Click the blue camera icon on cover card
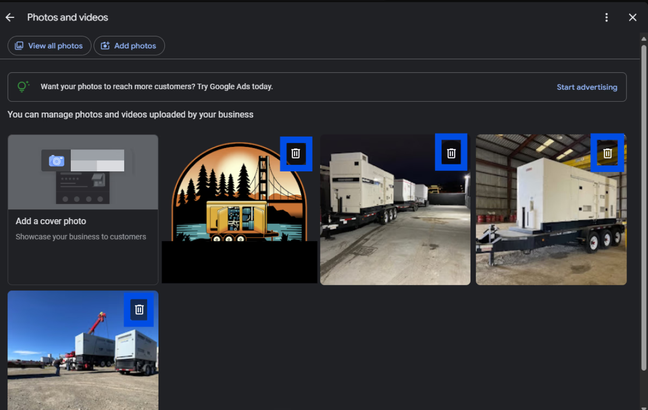 click(56, 160)
